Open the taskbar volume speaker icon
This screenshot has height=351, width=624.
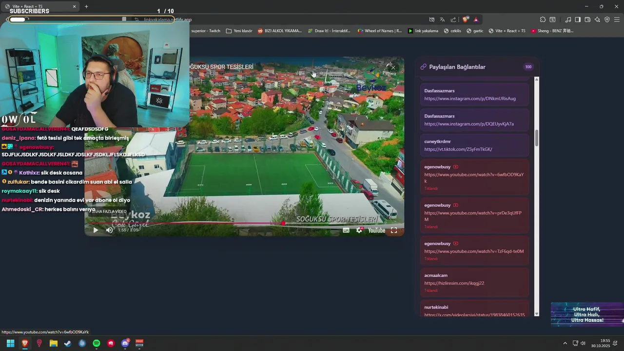pos(583,343)
